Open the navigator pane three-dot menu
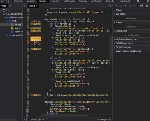 20,6
